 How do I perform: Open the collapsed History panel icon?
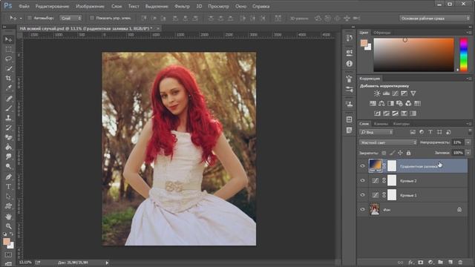click(x=350, y=38)
